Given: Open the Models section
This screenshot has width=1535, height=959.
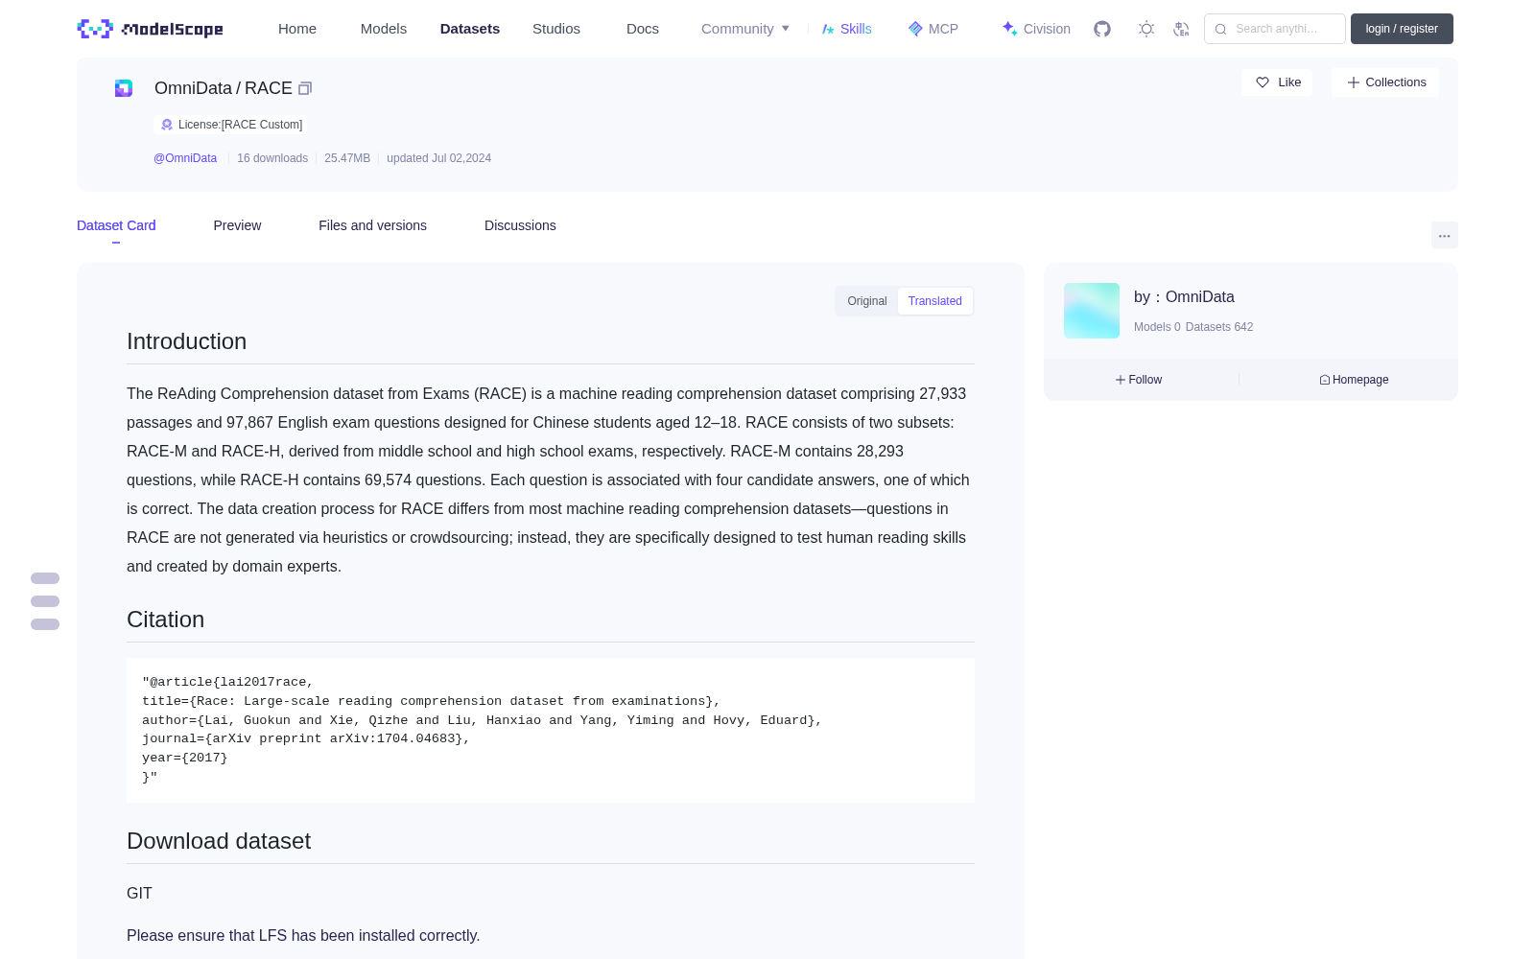Looking at the screenshot, I should click(x=384, y=29).
